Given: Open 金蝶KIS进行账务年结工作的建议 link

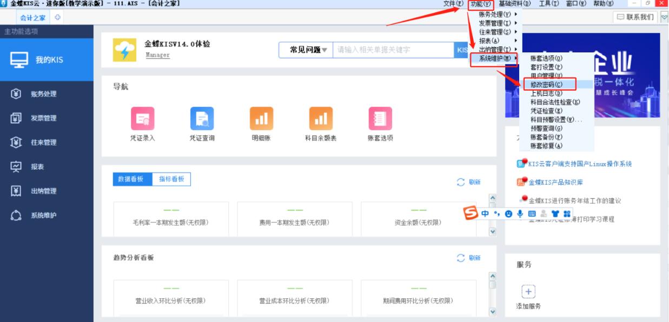Looking at the screenshot, I should point(575,200).
